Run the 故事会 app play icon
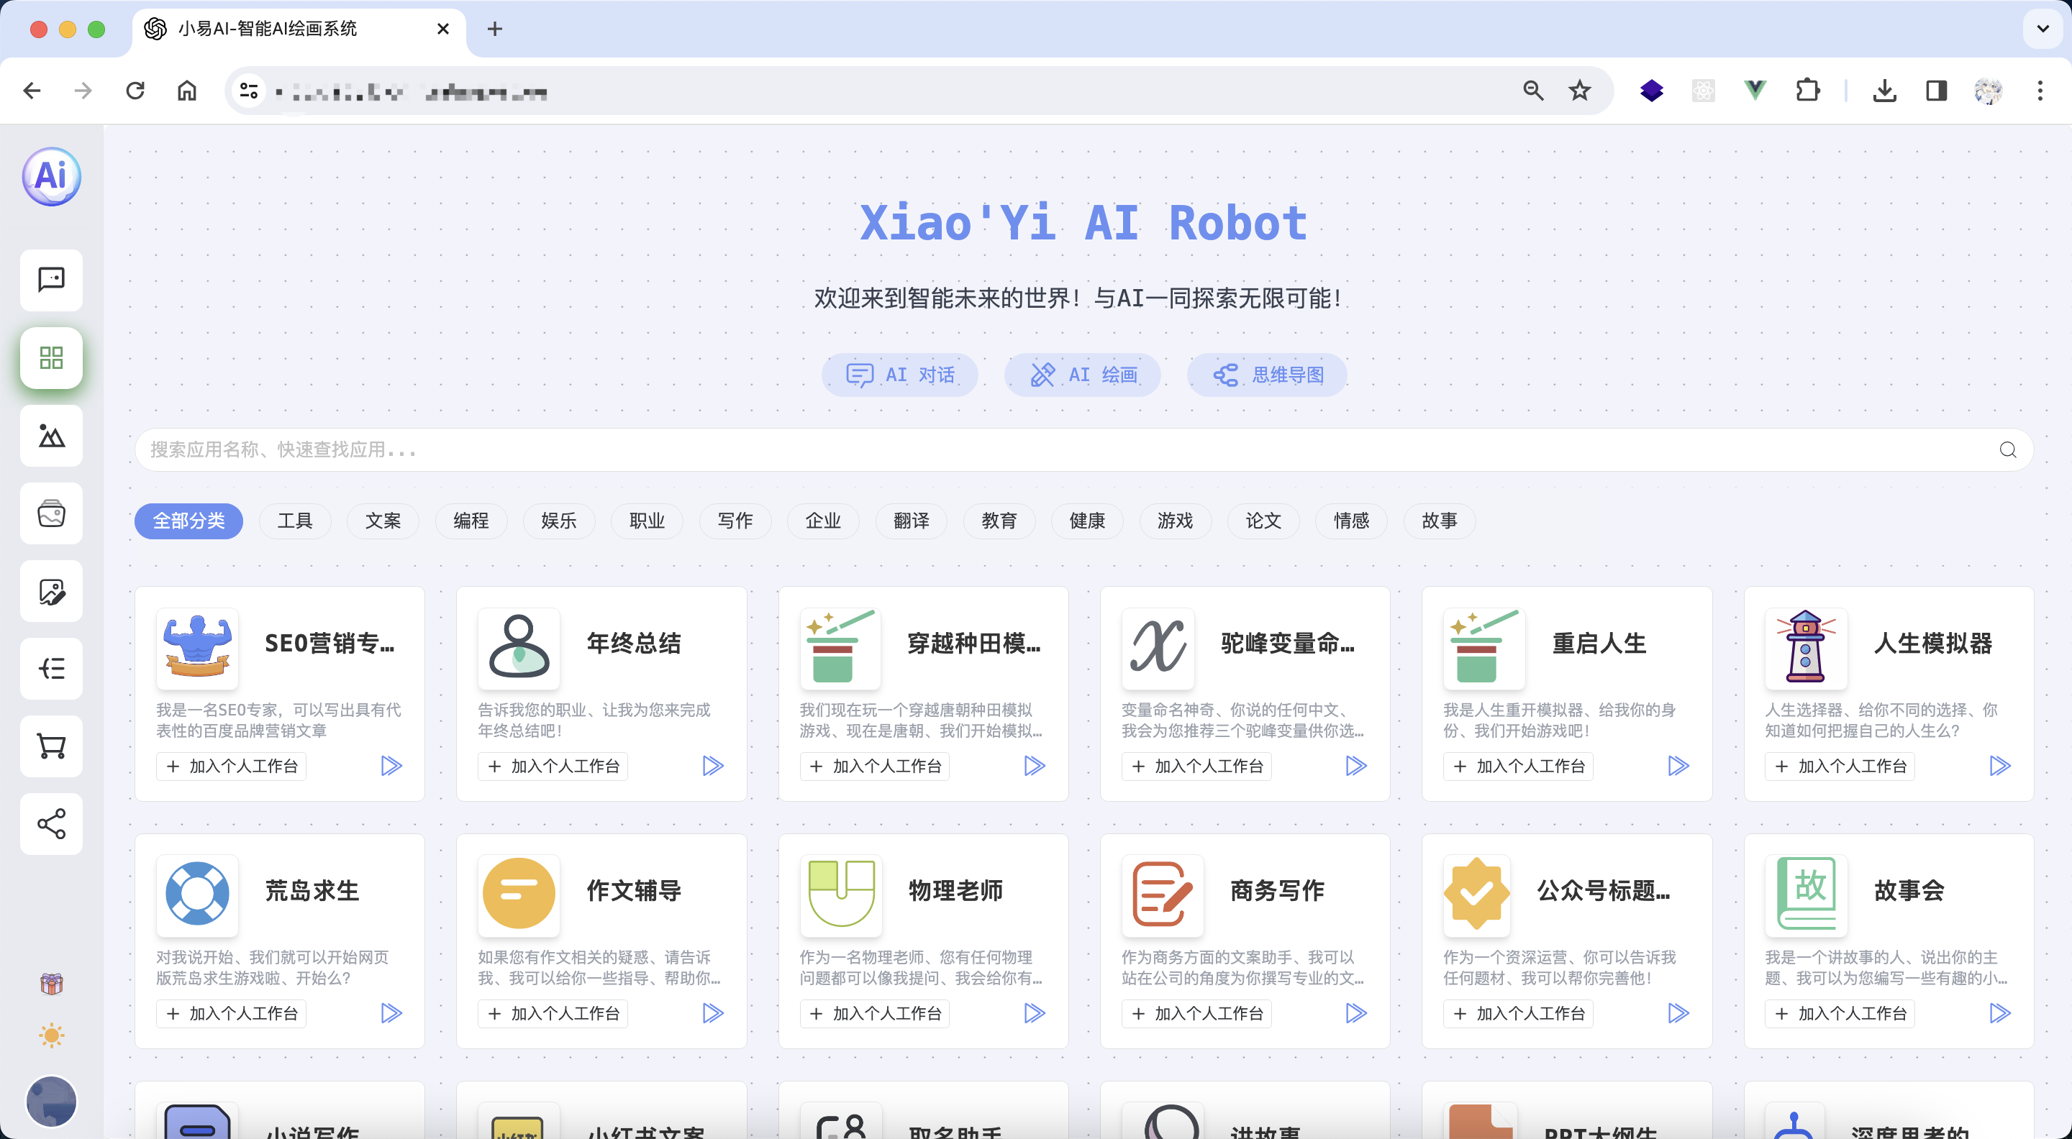This screenshot has width=2072, height=1139. [2000, 1014]
